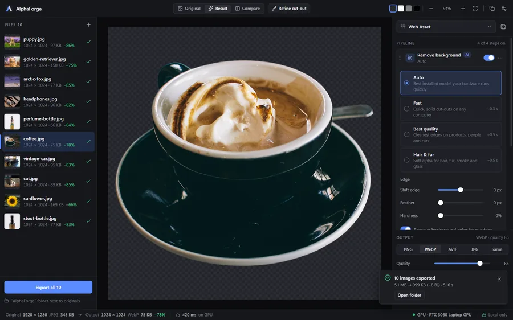
Task: Fit image to screen icon
Action: [x=475, y=9]
